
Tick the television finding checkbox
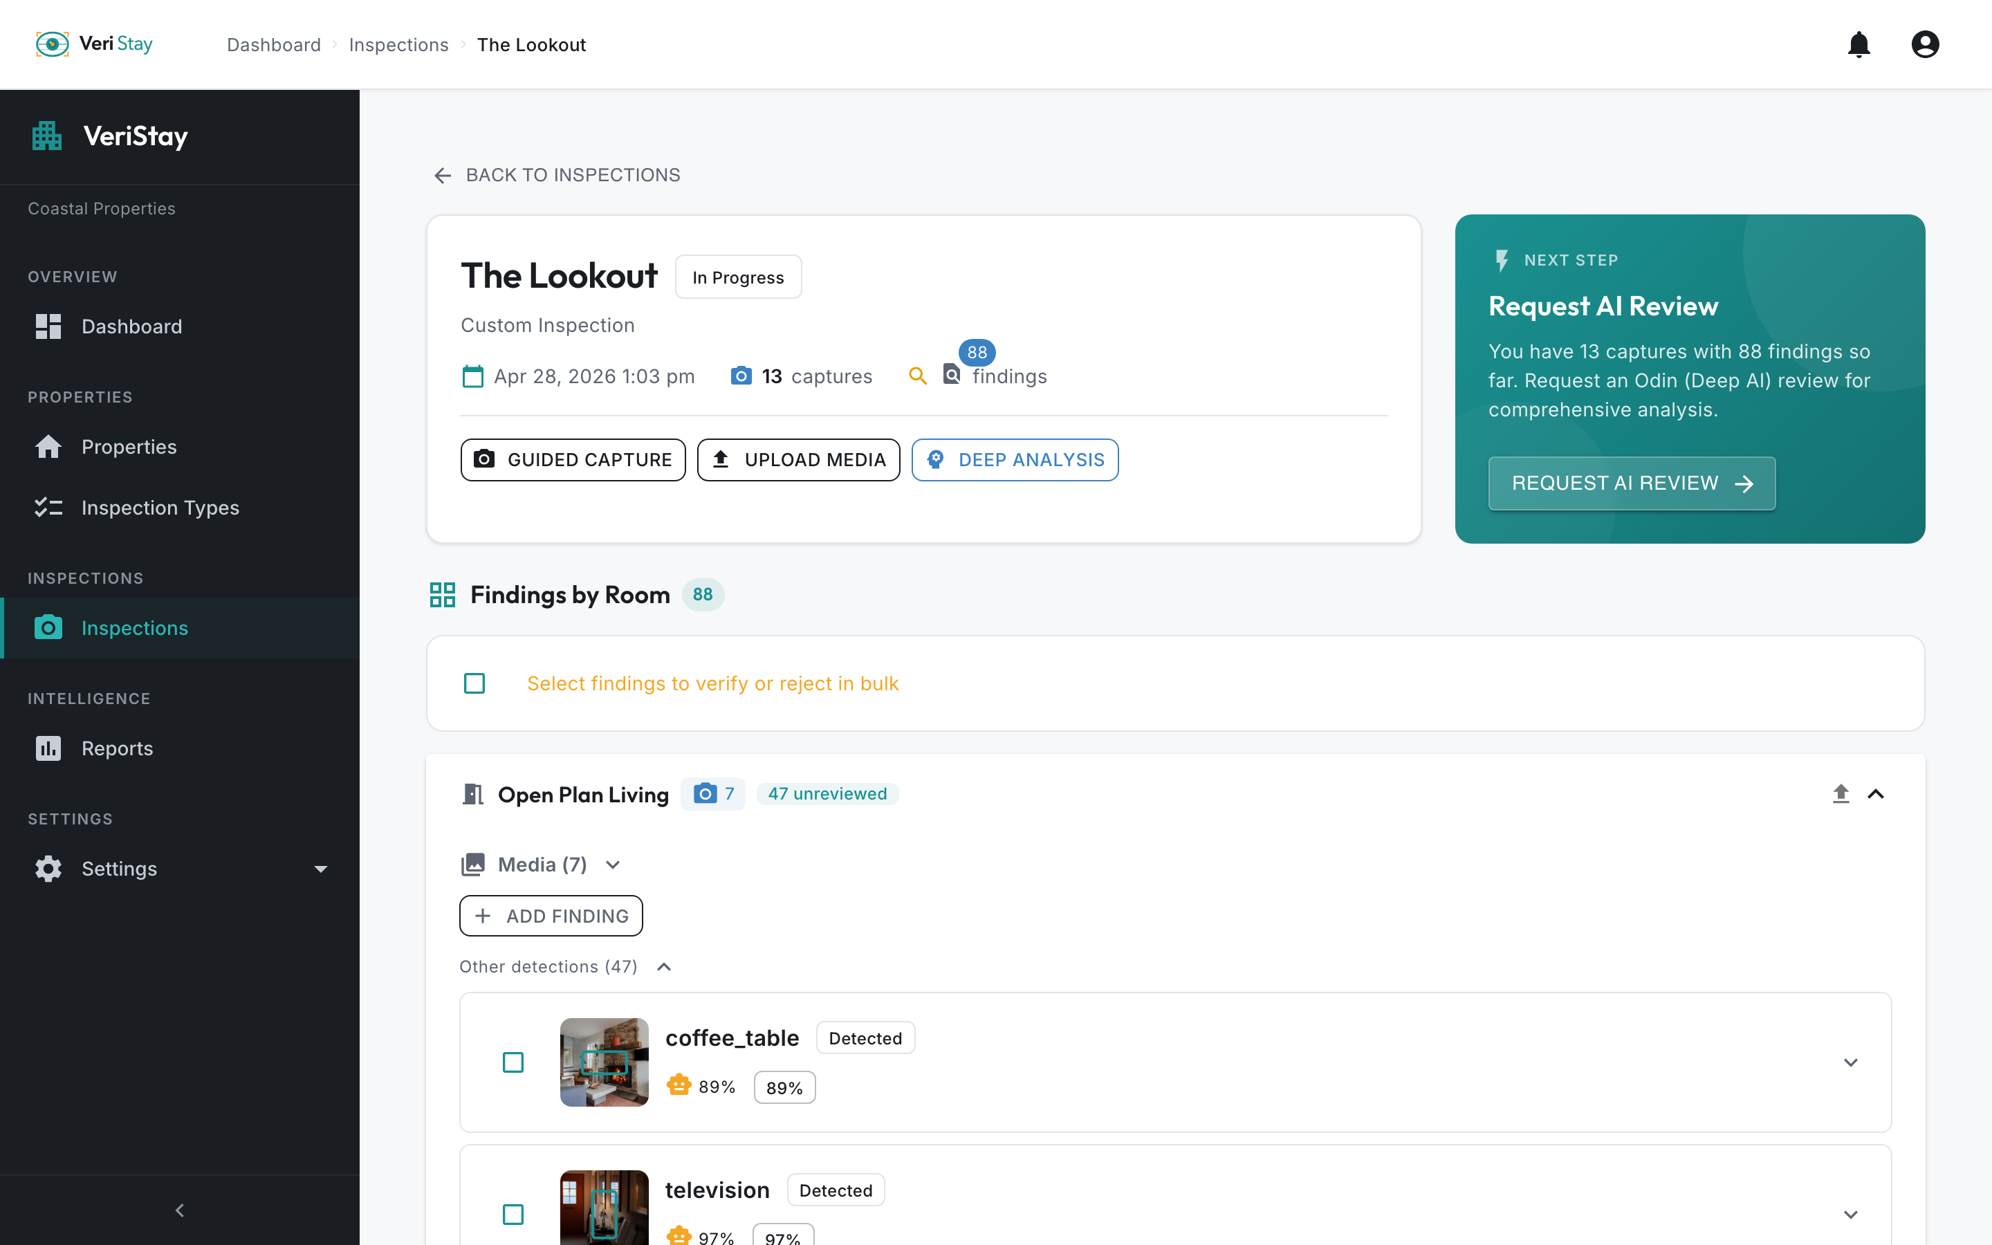point(513,1214)
